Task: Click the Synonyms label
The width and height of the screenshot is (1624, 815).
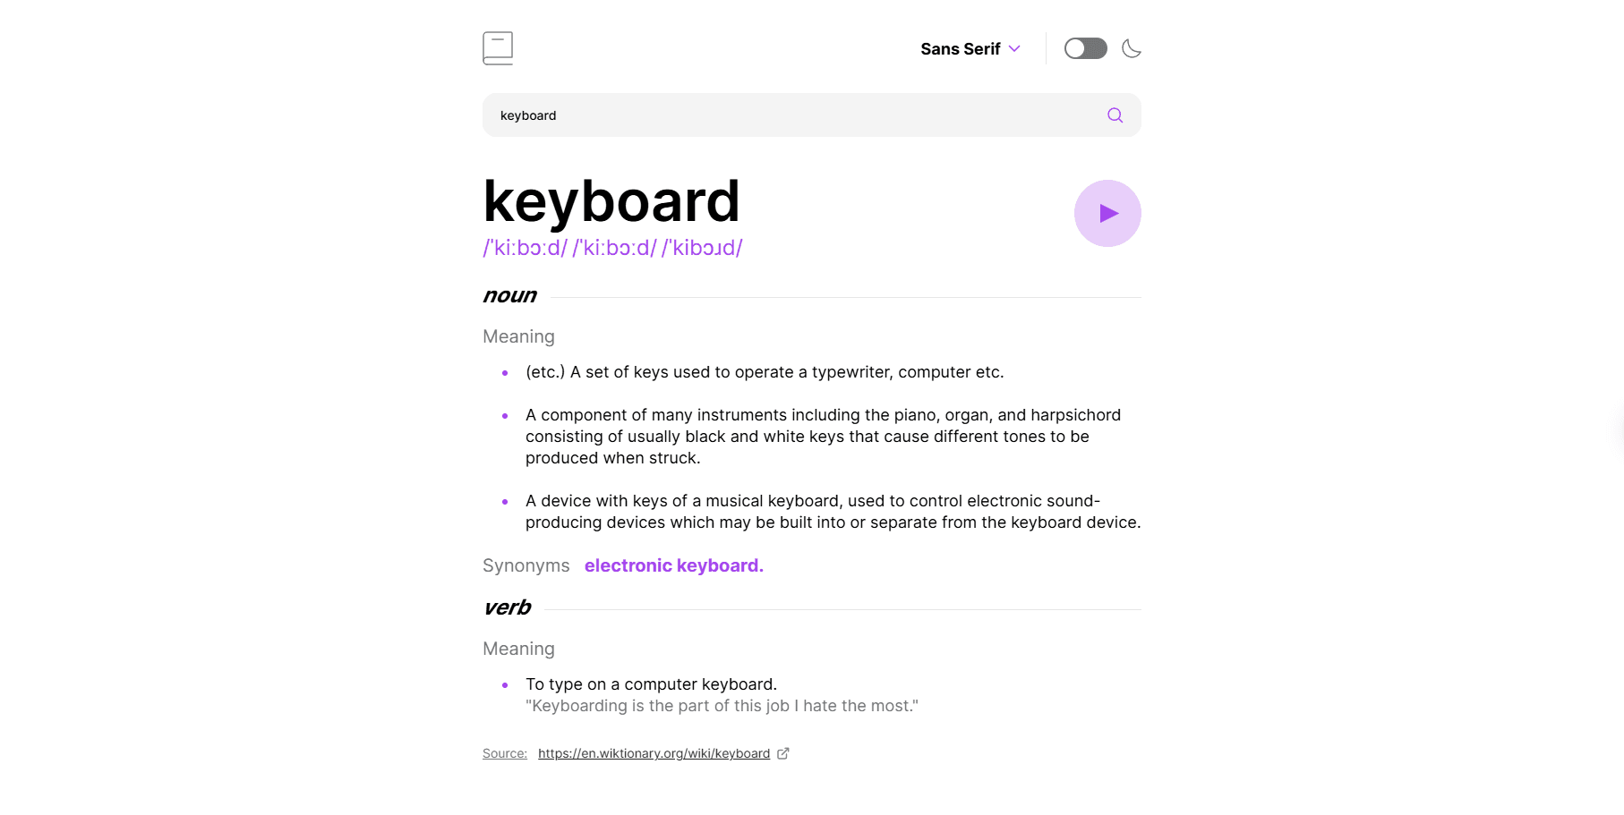Action: tap(526, 565)
